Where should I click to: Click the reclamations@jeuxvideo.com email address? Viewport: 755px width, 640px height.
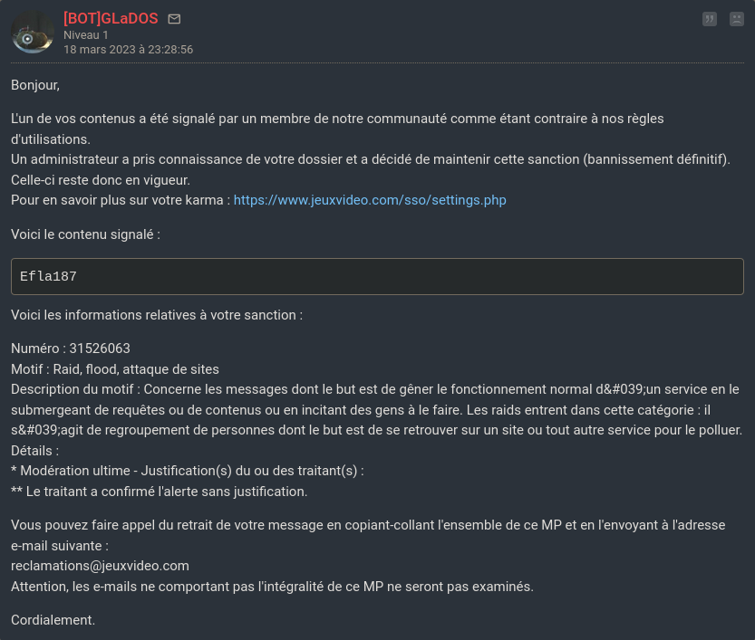coord(100,566)
